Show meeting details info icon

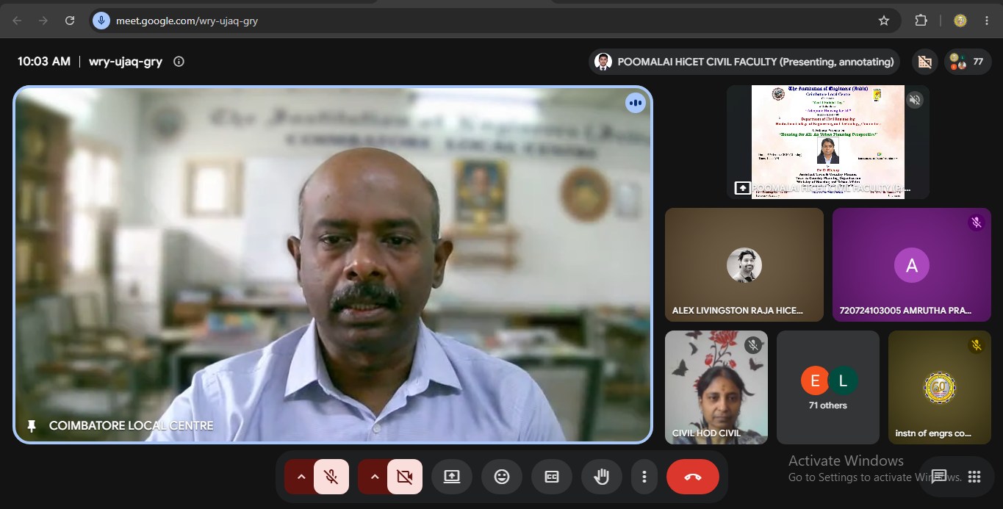click(179, 62)
